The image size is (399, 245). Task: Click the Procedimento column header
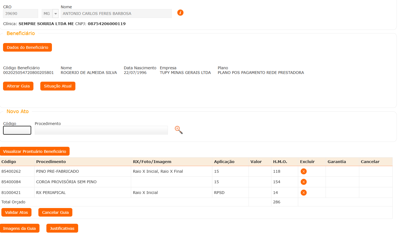pos(51,162)
